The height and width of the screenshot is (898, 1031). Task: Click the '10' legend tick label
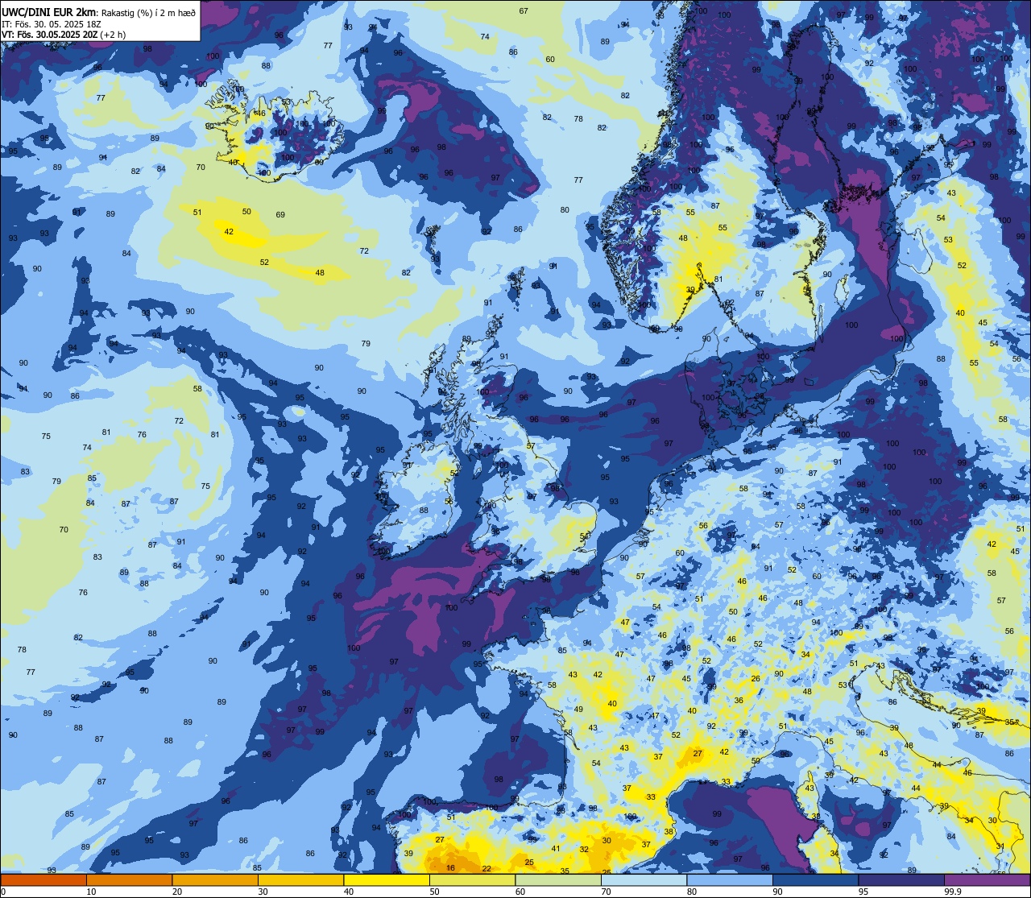point(91,892)
